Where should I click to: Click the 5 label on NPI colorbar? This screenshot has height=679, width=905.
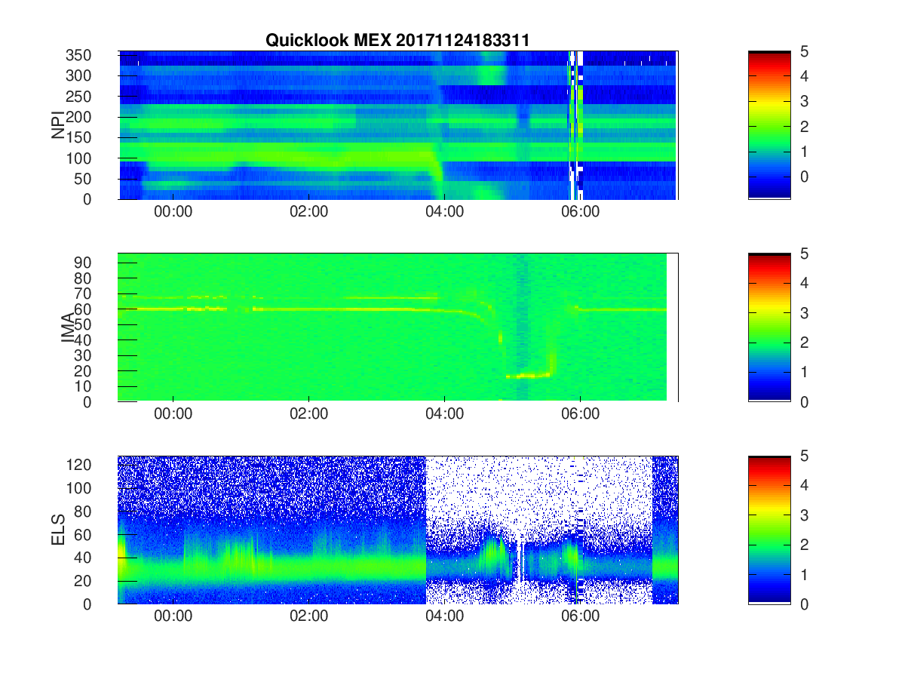click(x=804, y=51)
